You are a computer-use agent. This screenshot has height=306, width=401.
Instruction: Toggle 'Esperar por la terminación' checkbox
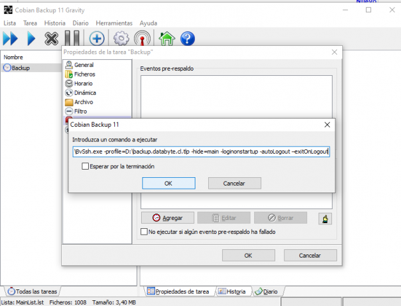[85, 166]
